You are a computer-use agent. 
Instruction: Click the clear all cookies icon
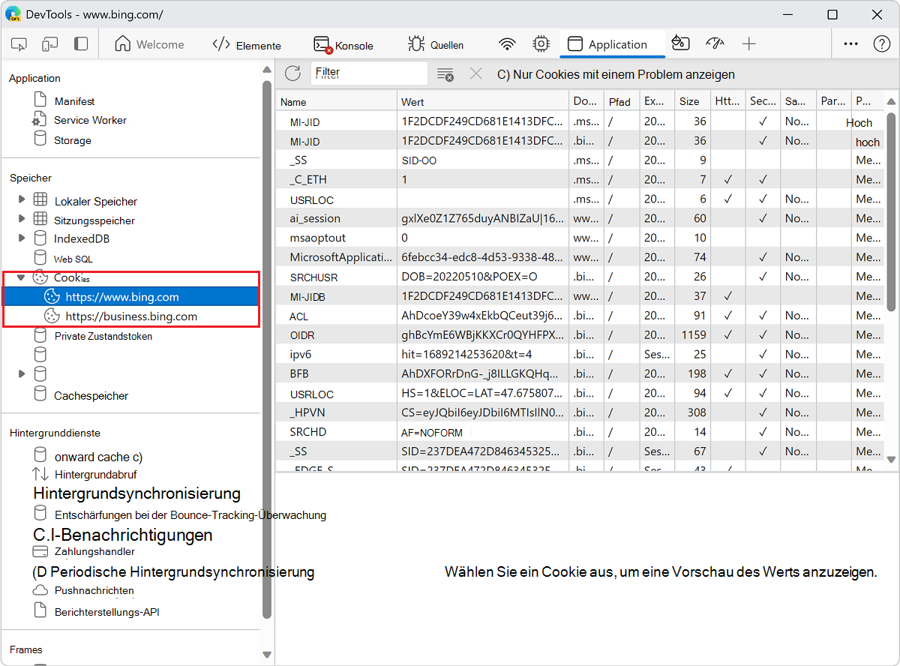pyautogui.click(x=445, y=74)
